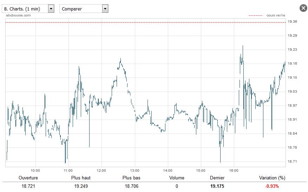
Task: Click the 18.71 price axis label
Action: click(292, 161)
